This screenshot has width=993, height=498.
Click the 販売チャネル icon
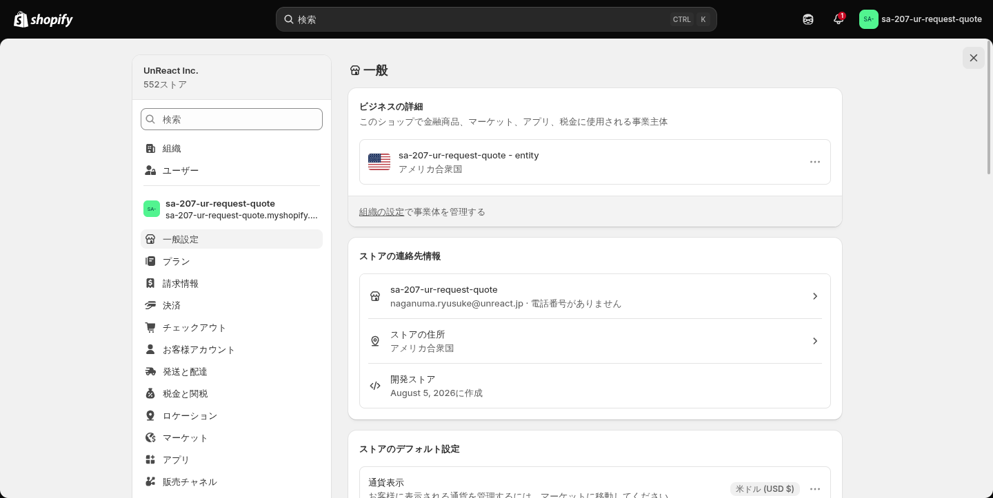tap(150, 481)
